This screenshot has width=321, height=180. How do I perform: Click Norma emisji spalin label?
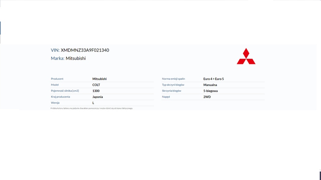173,79
